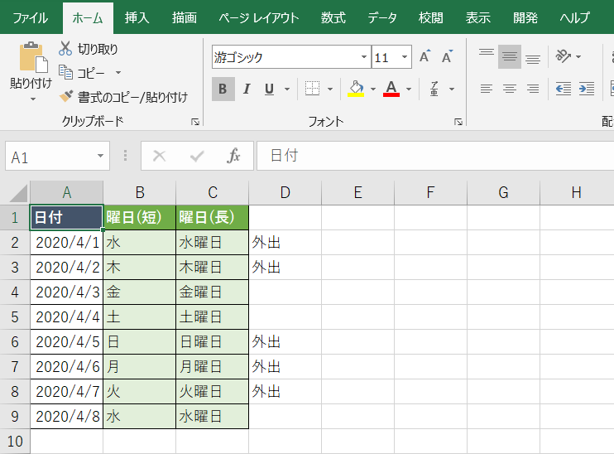Switch to the 開発 tab
The width and height of the screenshot is (614, 454).
pyautogui.click(x=525, y=18)
